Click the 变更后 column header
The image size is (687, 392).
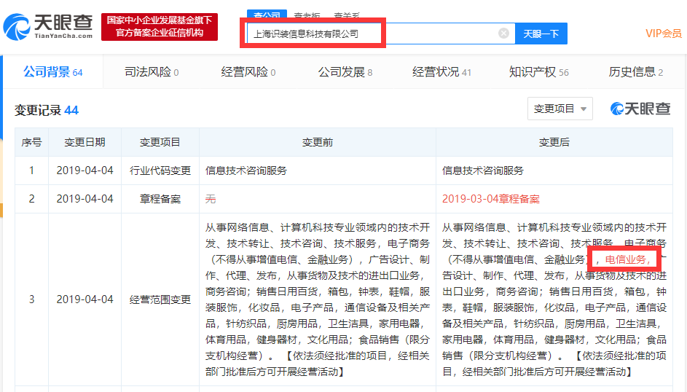pos(554,142)
